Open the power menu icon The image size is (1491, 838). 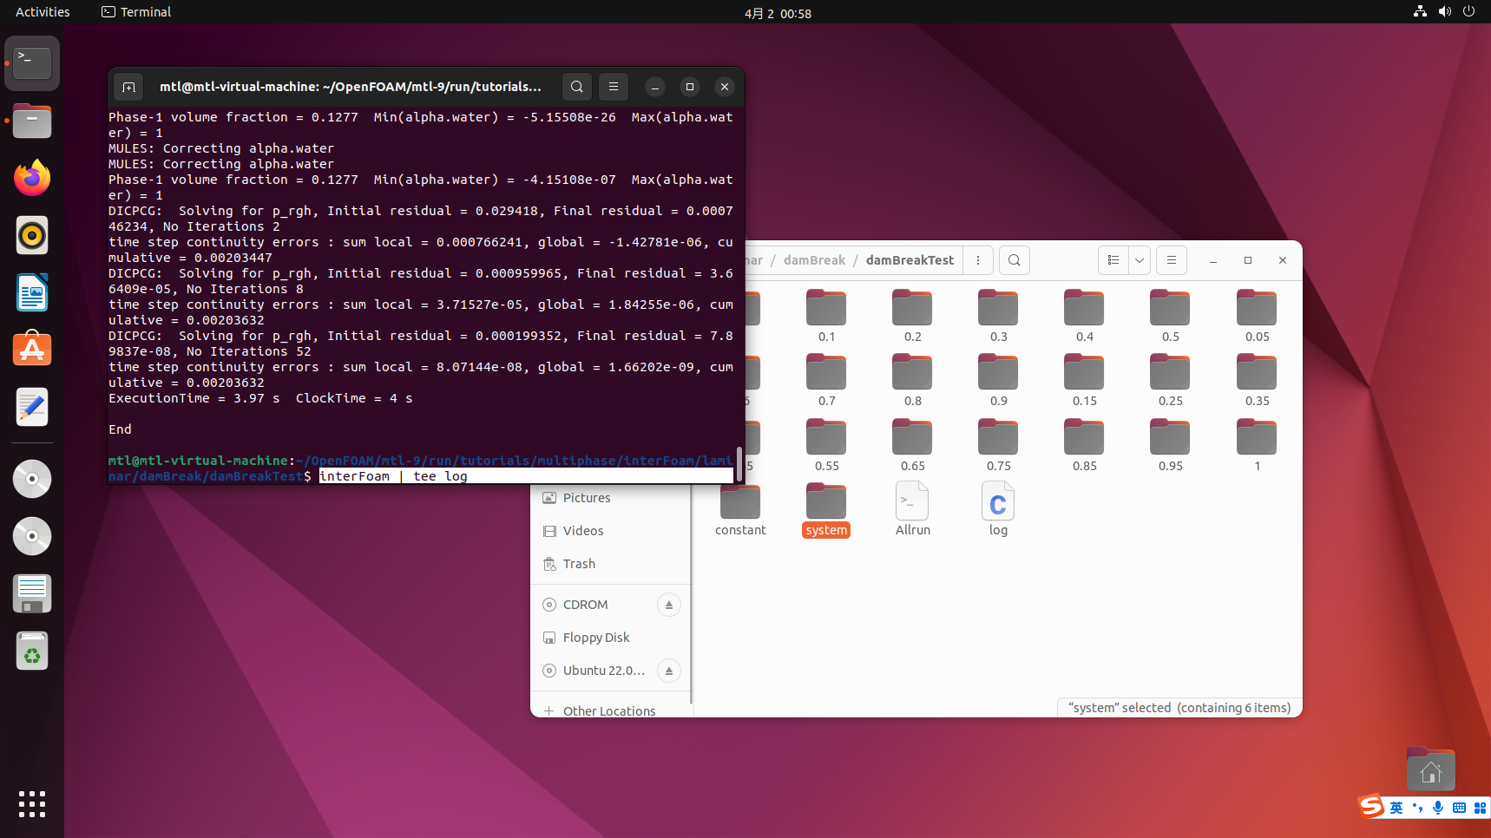(1468, 11)
